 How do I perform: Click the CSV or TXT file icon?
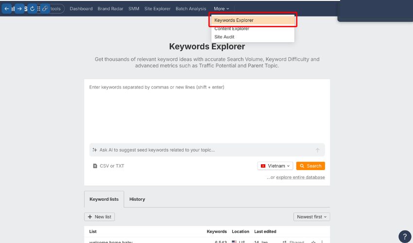click(95, 166)
